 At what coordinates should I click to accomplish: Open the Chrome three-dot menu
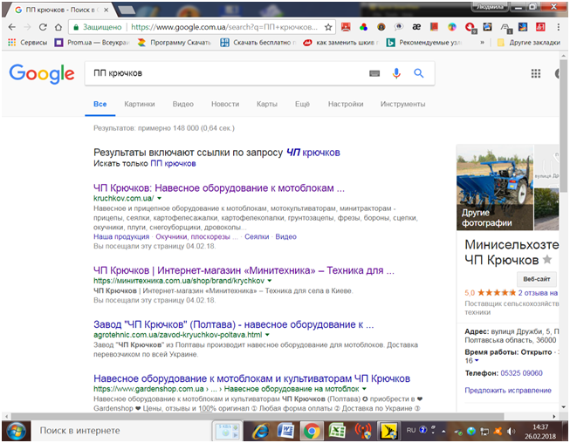(559, 27)
